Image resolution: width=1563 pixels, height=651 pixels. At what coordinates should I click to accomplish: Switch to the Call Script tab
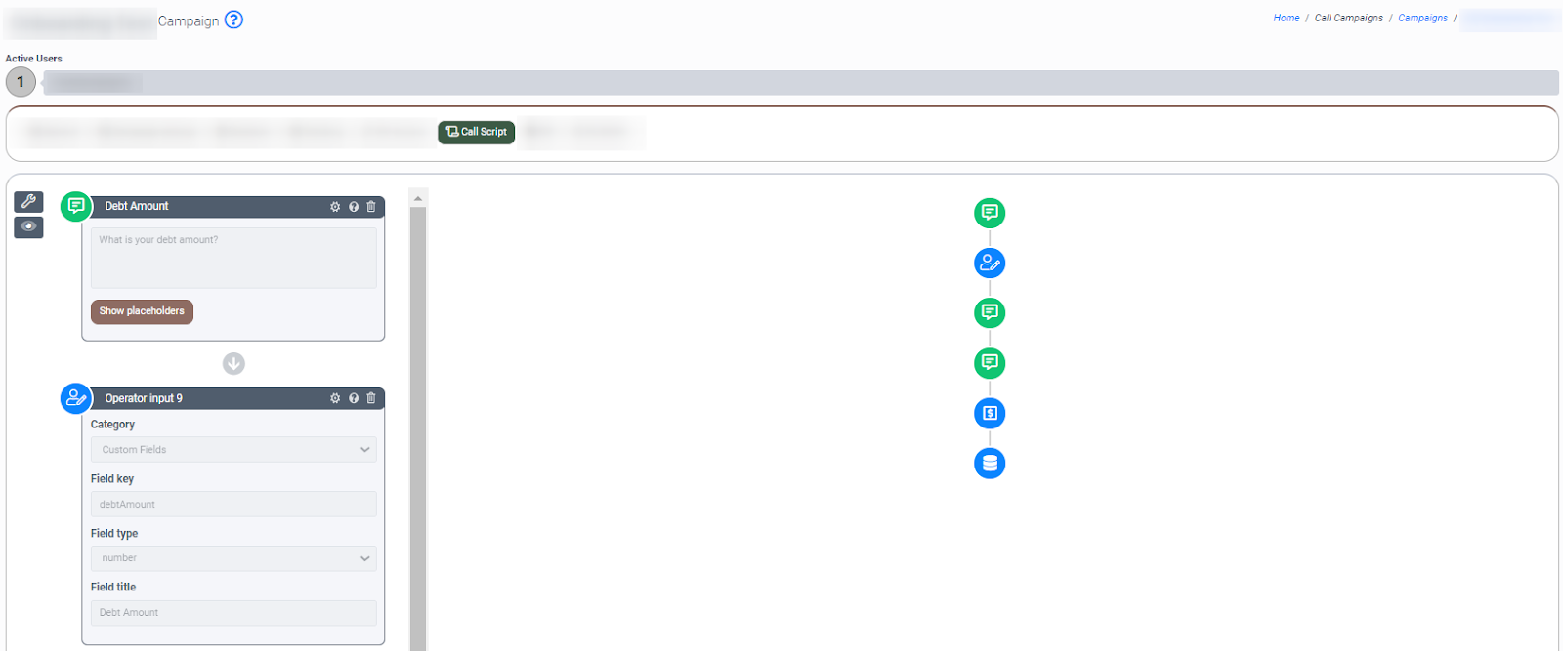point(476,132)
